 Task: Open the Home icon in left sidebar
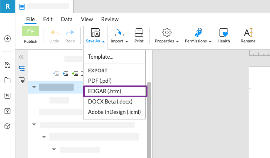(7, 65)
